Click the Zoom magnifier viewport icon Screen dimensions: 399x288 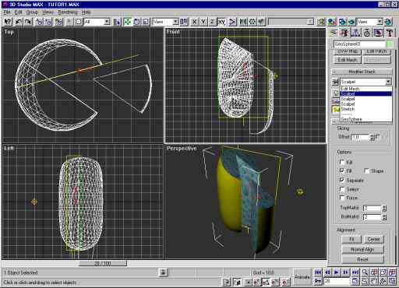[365, 272]
